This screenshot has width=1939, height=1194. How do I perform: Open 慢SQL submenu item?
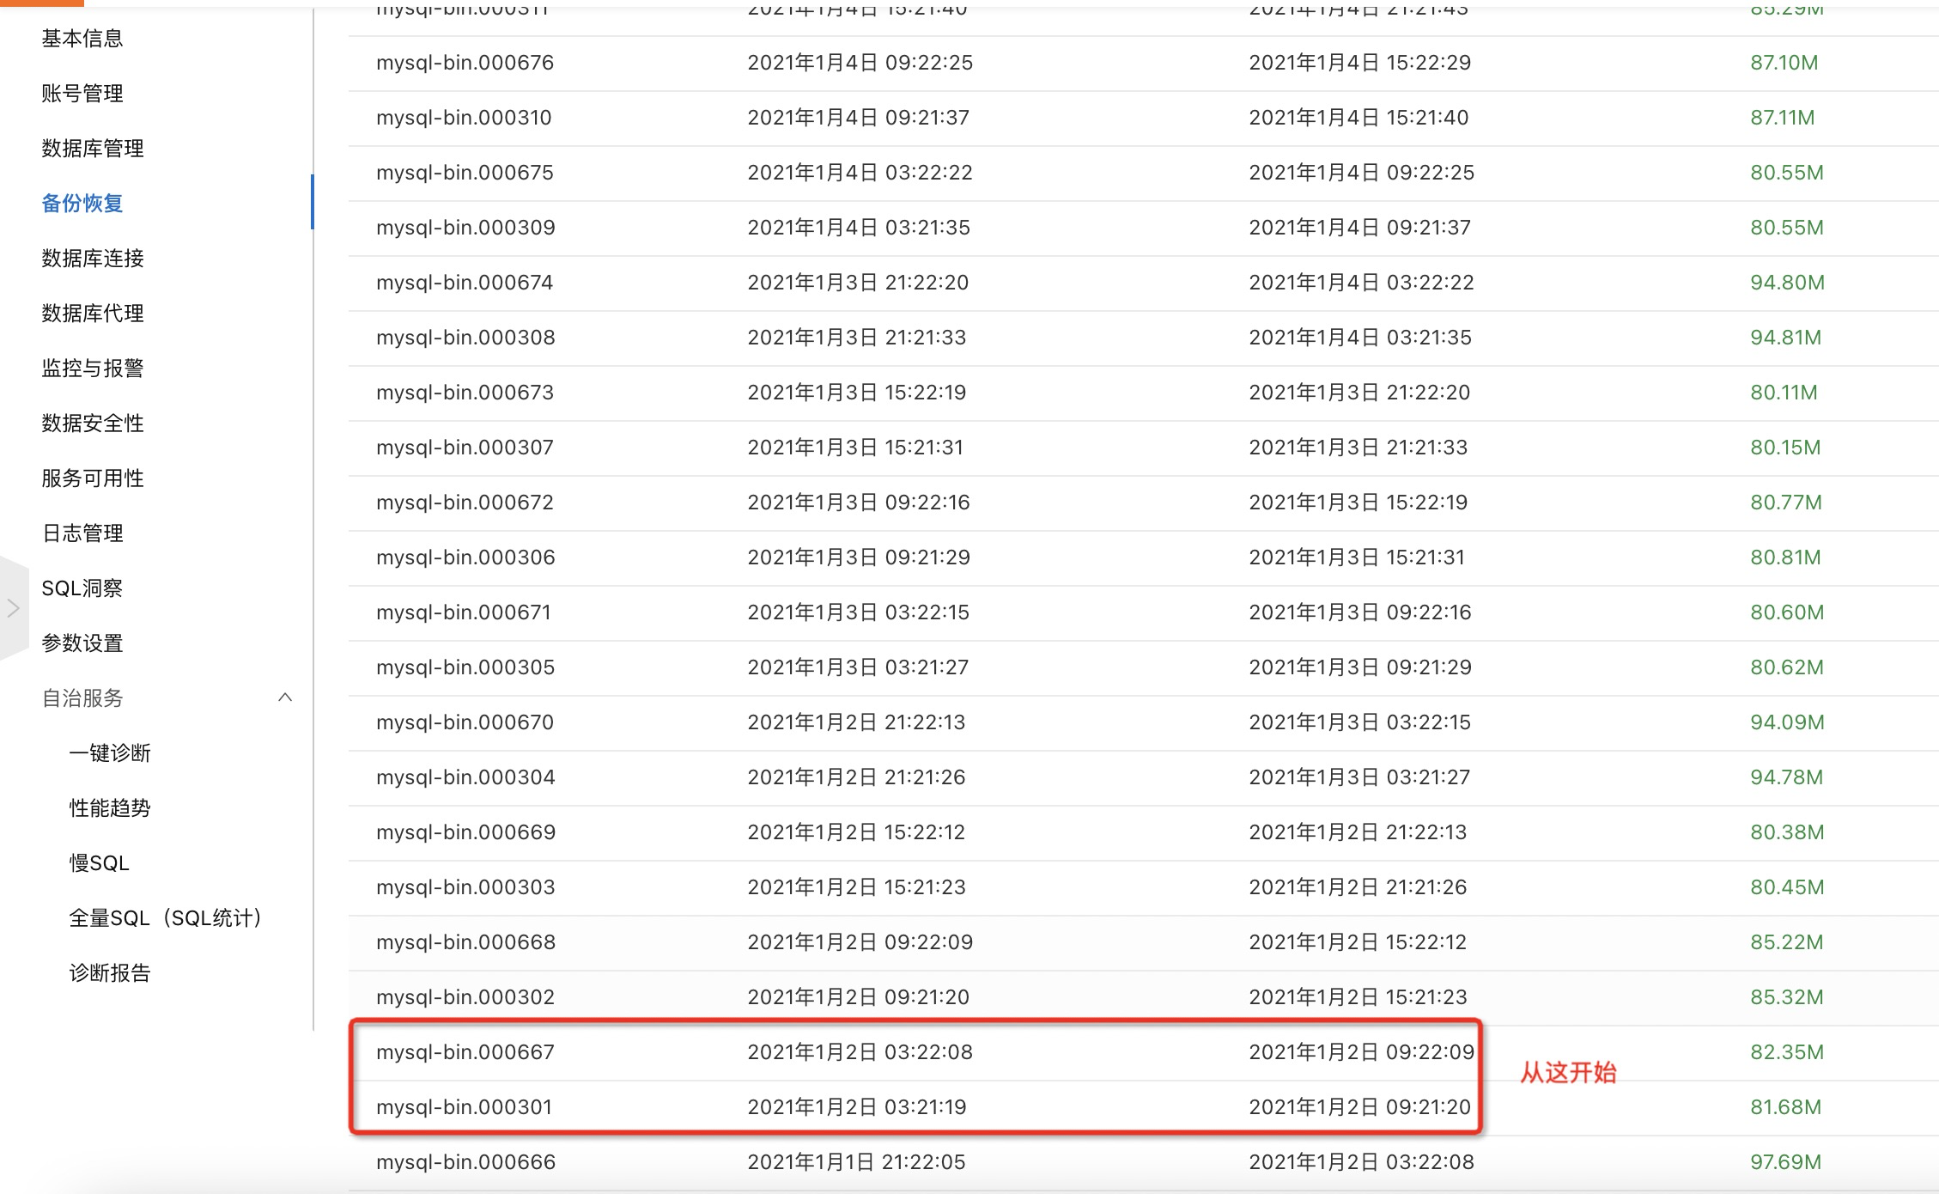[100, 863]
